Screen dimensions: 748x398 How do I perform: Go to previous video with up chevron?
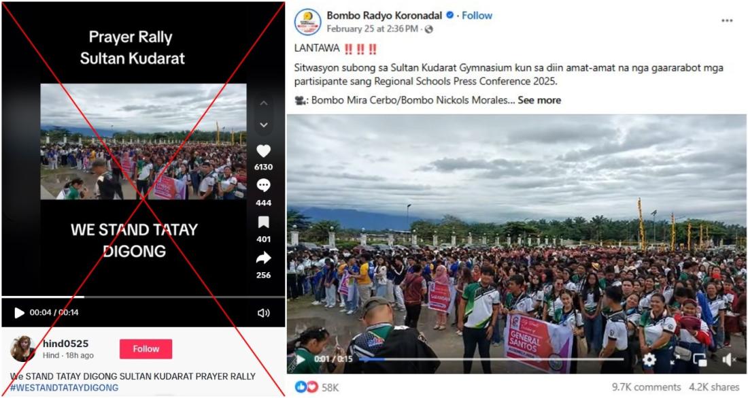[264, 103]
